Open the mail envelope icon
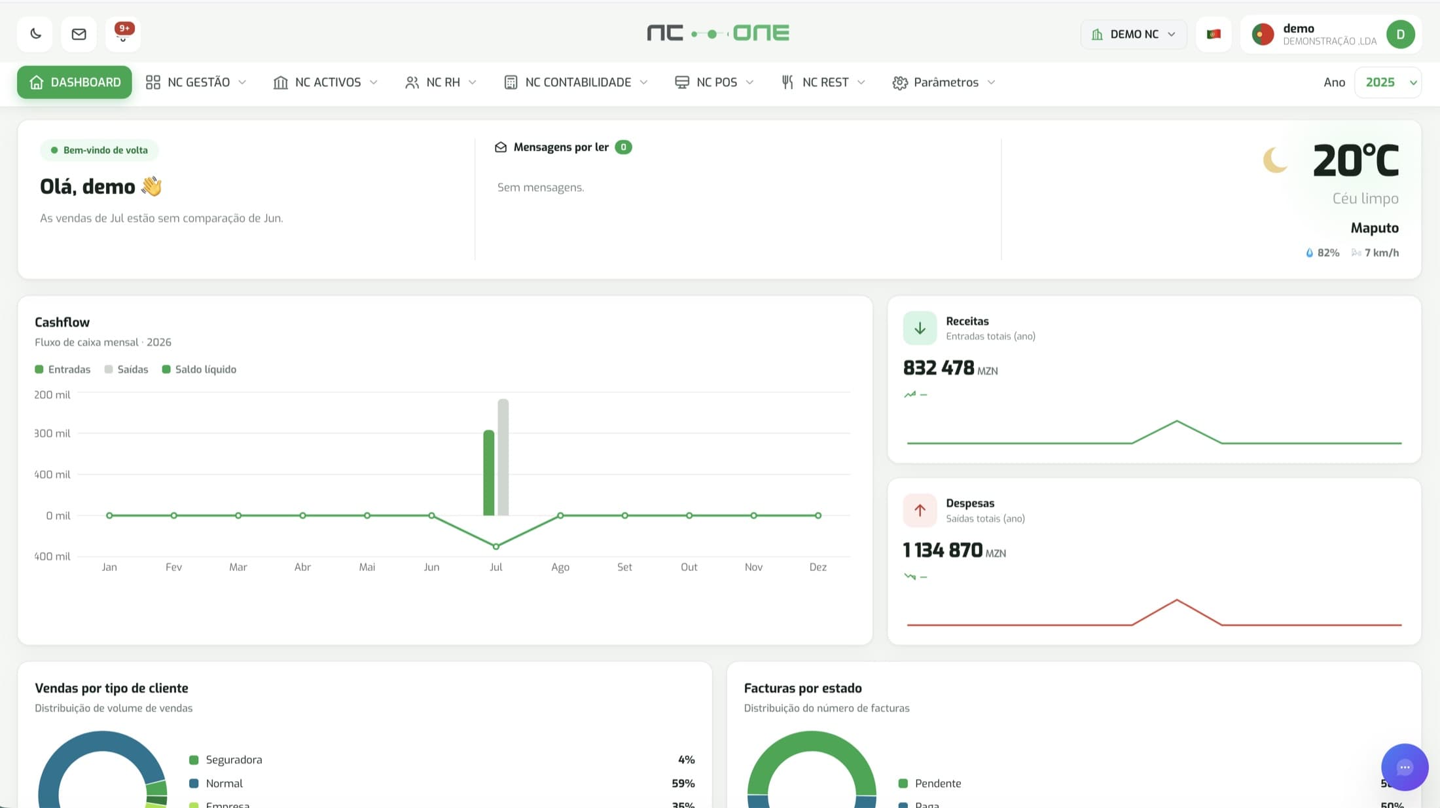The width and height of the screenshot is (1440, 808). tap(79, 34)
